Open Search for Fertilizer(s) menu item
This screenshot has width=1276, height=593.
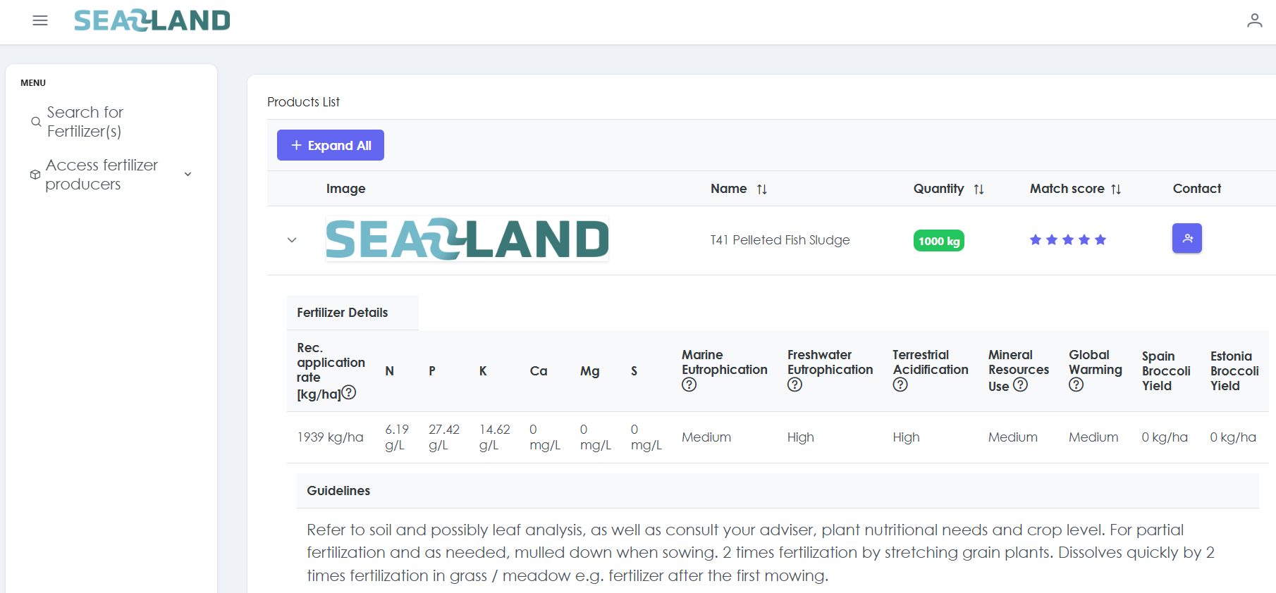tap(85, 122)
